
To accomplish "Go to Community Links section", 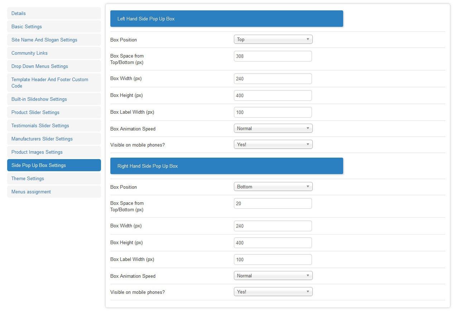I will click(54, 53).
